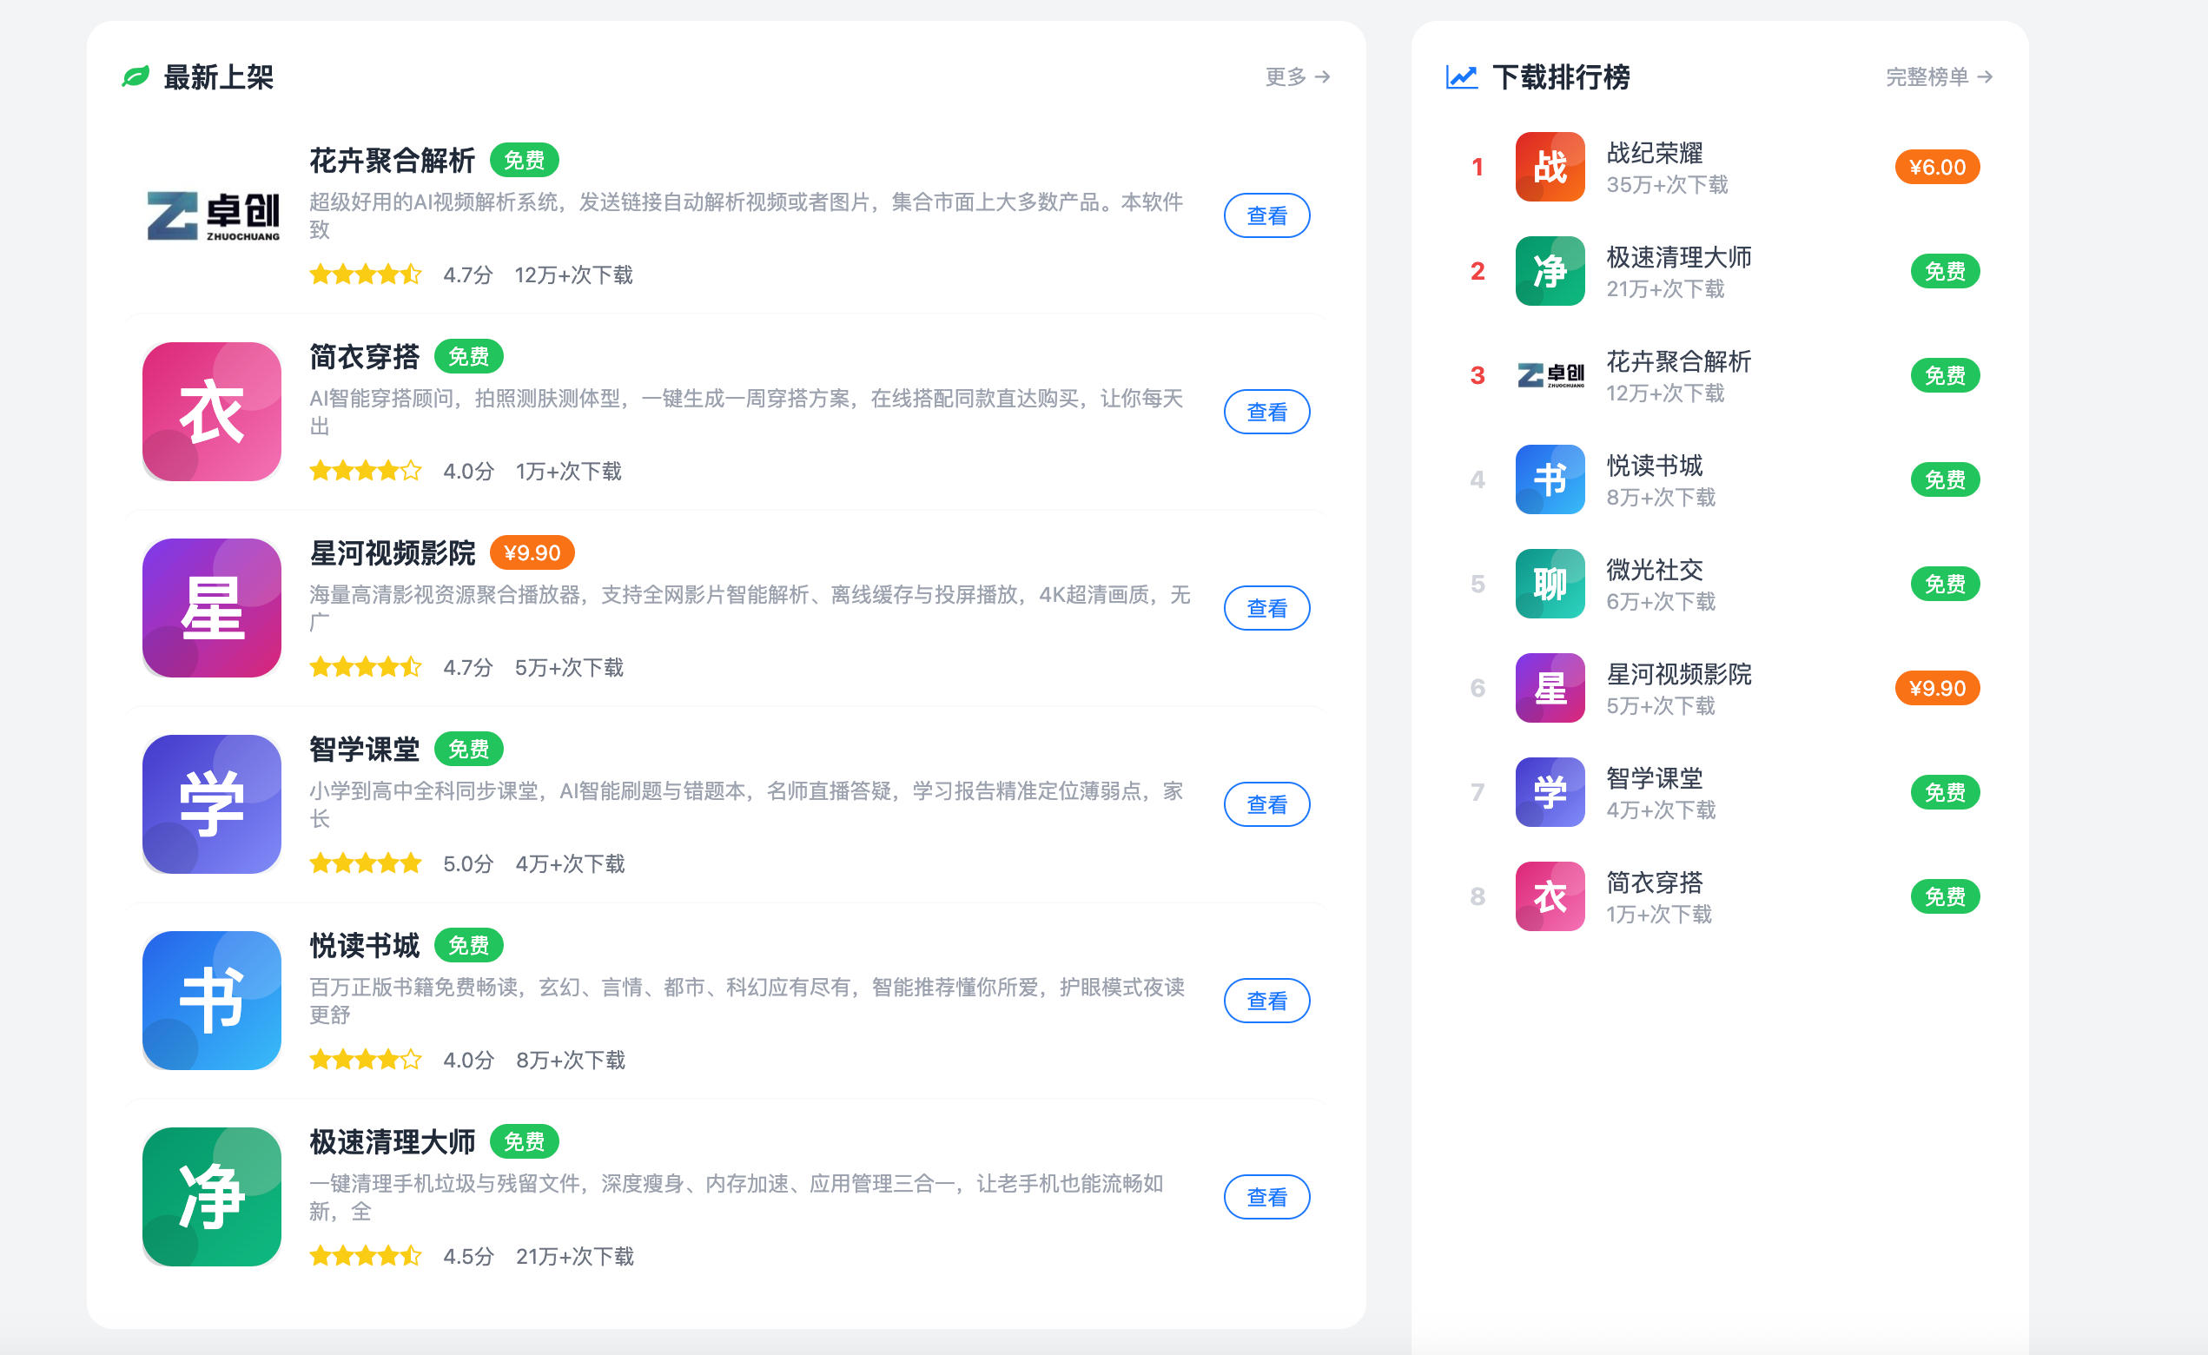Click 查看 for 极速清理大师

click(x=1267, y=1197)
